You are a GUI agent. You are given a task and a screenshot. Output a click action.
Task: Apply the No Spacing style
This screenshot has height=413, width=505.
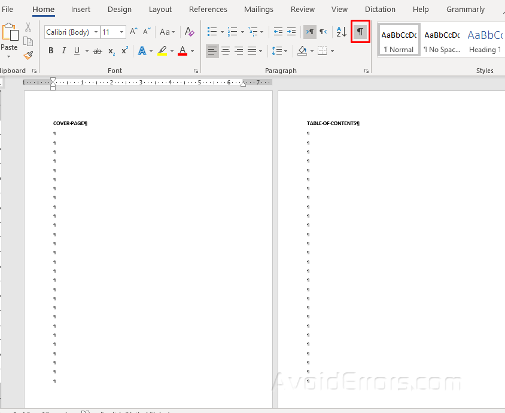tap(442, 41)
